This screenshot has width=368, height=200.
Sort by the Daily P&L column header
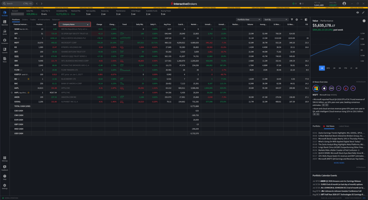[x=139, y=24]
